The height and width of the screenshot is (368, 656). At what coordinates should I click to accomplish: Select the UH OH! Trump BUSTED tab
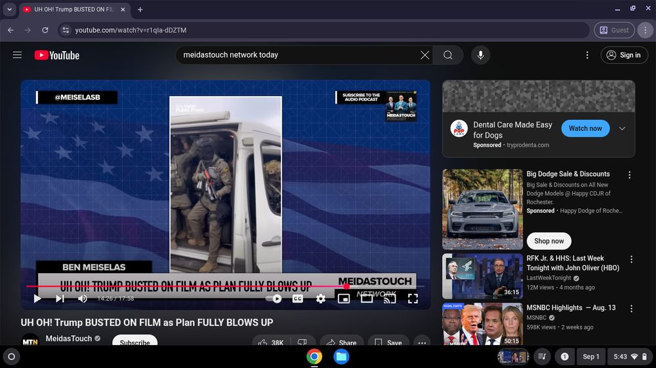coord(73,9)
